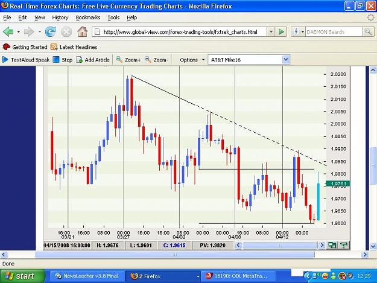Click the green Go arrow beside address bar
The image size is (377, 283).
point(281,32)
